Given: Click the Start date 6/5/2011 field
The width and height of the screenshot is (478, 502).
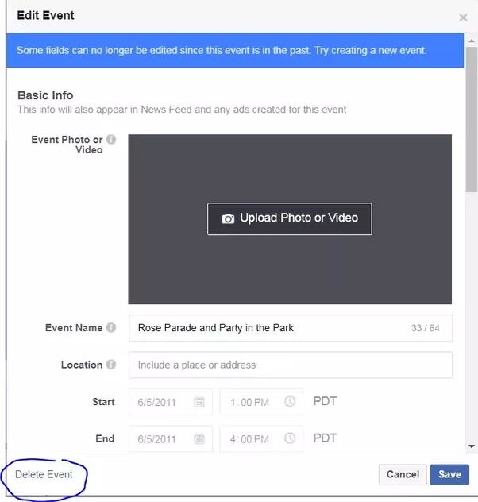Looking at the screenshot, I should (171, 402).
